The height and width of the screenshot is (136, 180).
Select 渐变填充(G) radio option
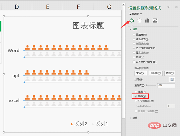coord(134,44)
